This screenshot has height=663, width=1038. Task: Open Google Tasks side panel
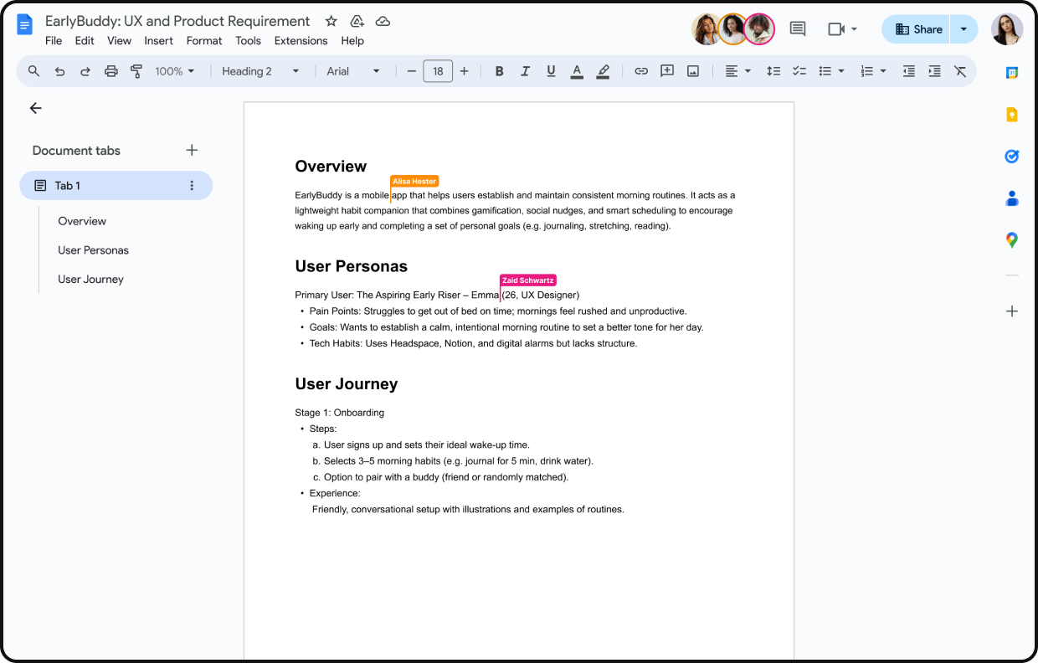(1012, 157)
